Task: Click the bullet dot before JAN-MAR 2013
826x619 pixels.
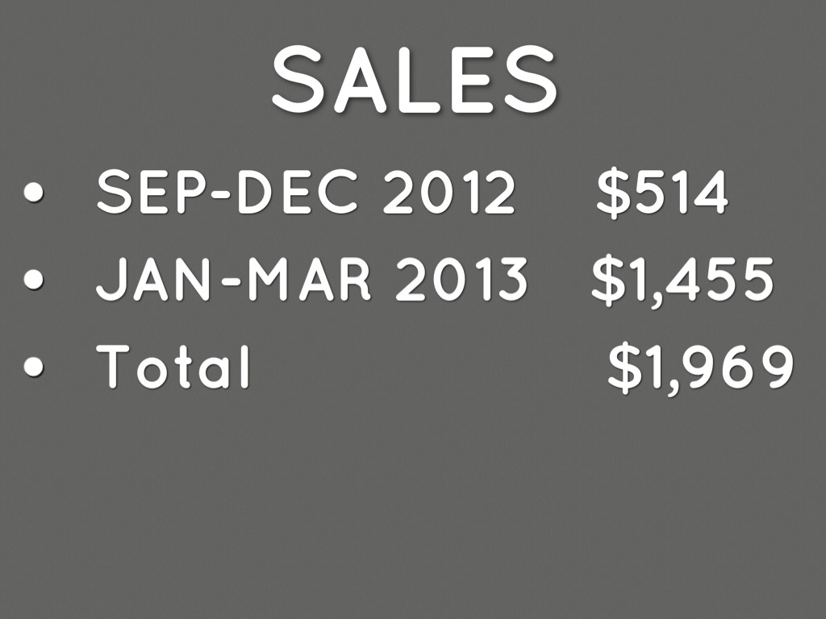Action: pyautogui.click(x=35, y=280)
